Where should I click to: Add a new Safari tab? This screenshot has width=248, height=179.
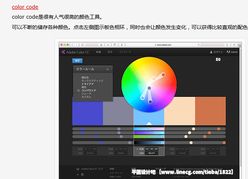click(x=240, y=46)
